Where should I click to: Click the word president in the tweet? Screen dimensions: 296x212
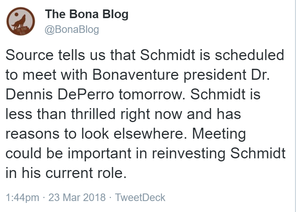tap(215, 75)
